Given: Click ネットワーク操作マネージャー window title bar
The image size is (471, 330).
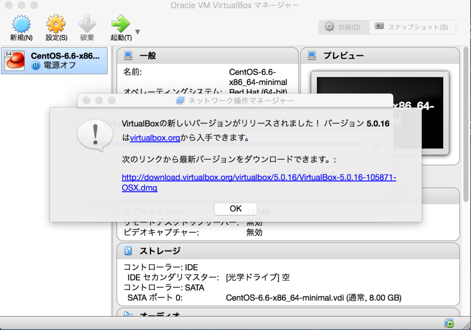Looking at the screenshot, I should 235,100.
